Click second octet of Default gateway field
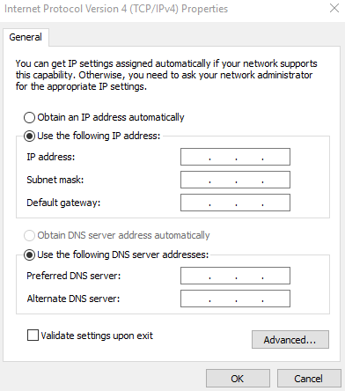Screen dimensions: 345x391 [223, 203]
